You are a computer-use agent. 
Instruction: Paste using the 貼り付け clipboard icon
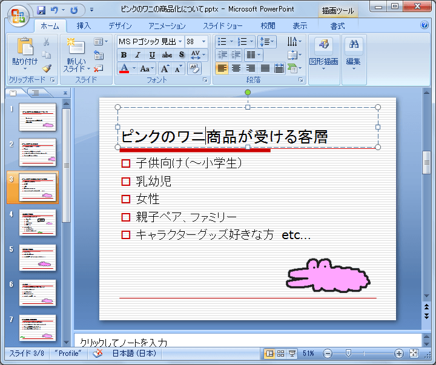[x=25, y=46]
